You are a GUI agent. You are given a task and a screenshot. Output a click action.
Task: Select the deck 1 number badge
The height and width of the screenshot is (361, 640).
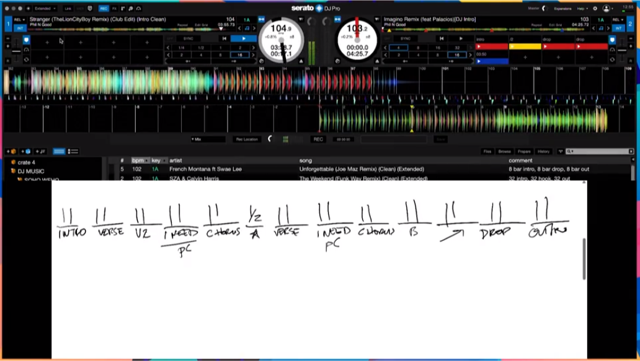(x=8, y=24)
